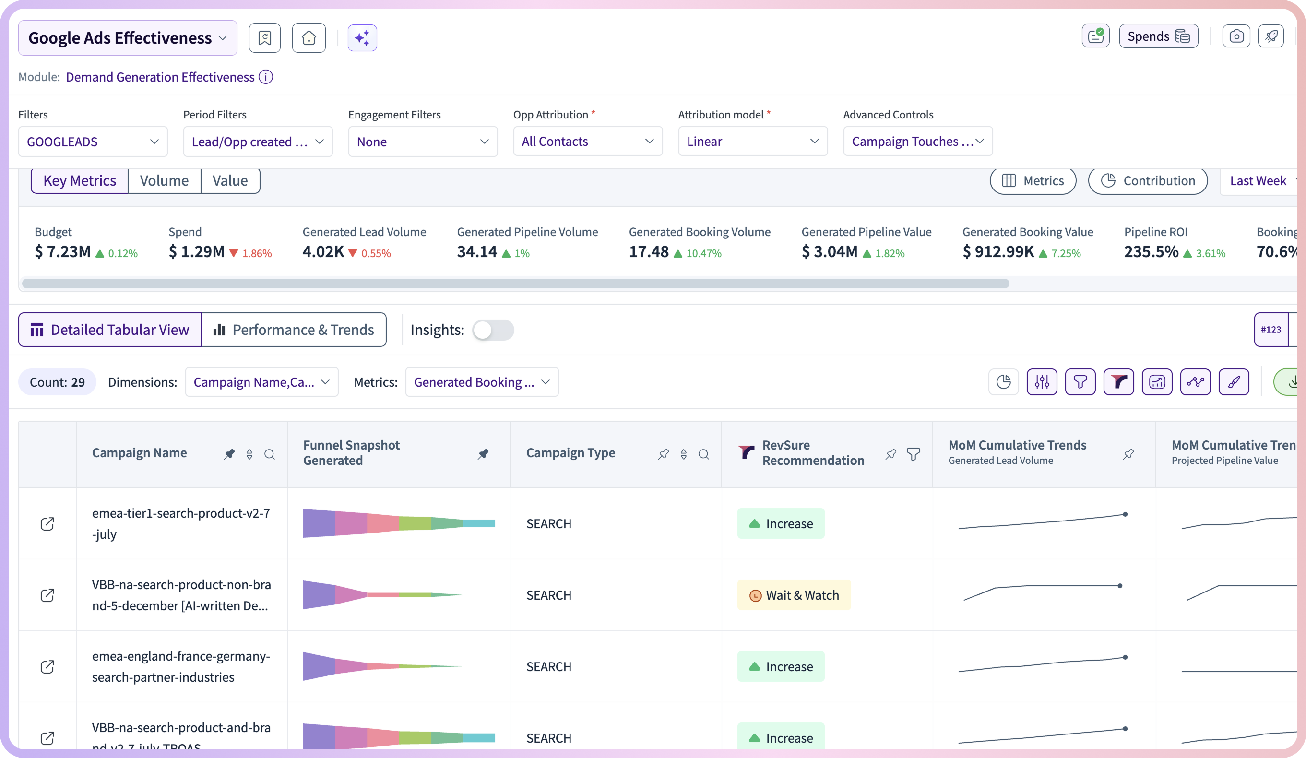The width and height of the screenshot is (1306, 758).
Task: Open external link for VBB-na-search-product-non-brand row
Action: click(x=47, y=595)
